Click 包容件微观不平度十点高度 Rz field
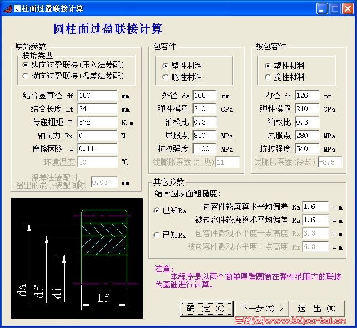 pyautogui.click(x=315, y=233)
